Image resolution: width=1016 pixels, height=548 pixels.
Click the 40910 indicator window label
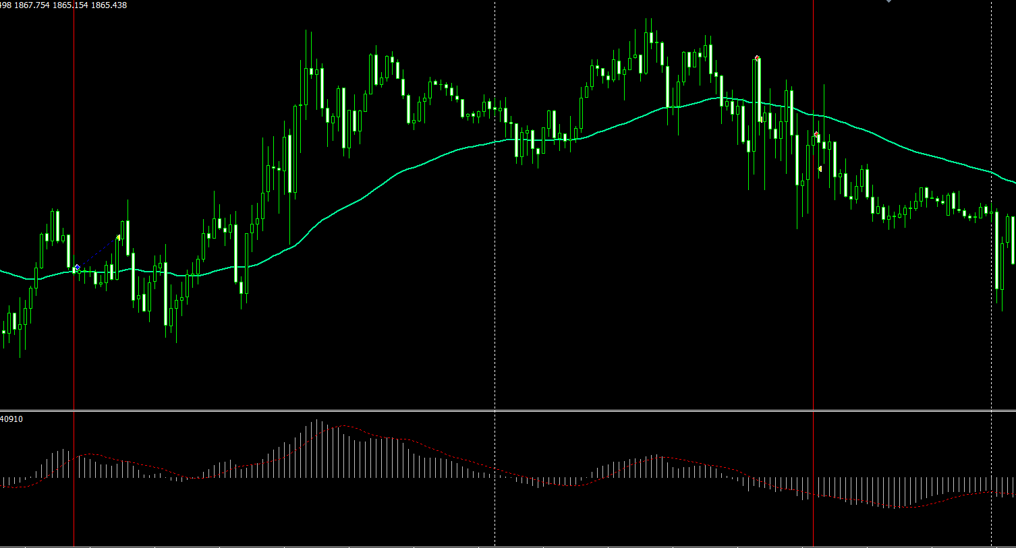click(x=11, y=419)
